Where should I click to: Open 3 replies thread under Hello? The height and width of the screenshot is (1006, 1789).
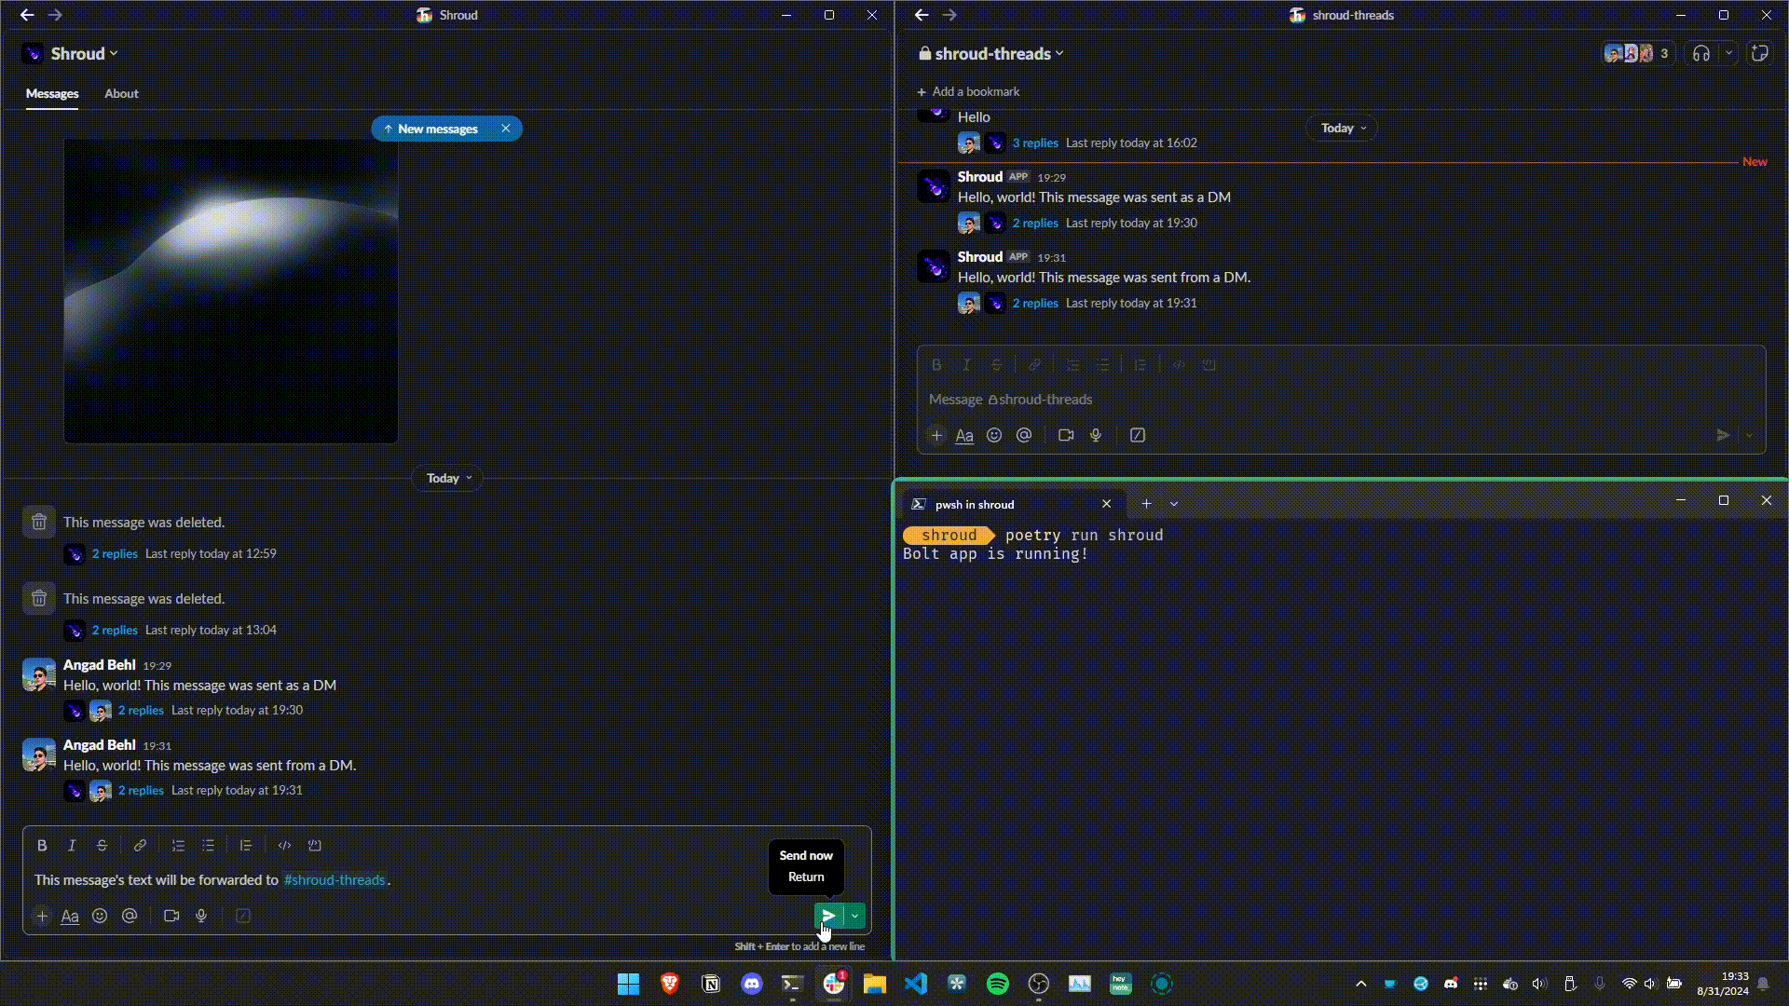[1035, 143]
